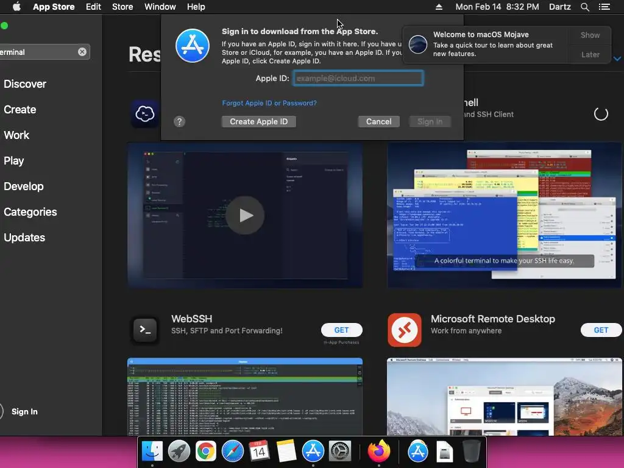This screenshot has height=468, width=624.
Task: Click Forgot Apple ID or Password link
Action: (269, 103)
